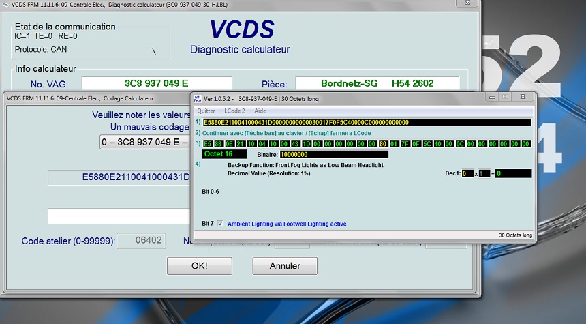
Task: Click the Annuler button
Action: click(284, 265)
